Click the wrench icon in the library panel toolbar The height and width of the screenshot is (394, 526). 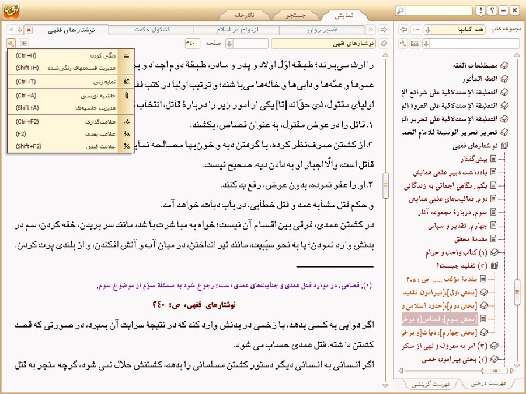pyautogui.click(x=403, y=44)
